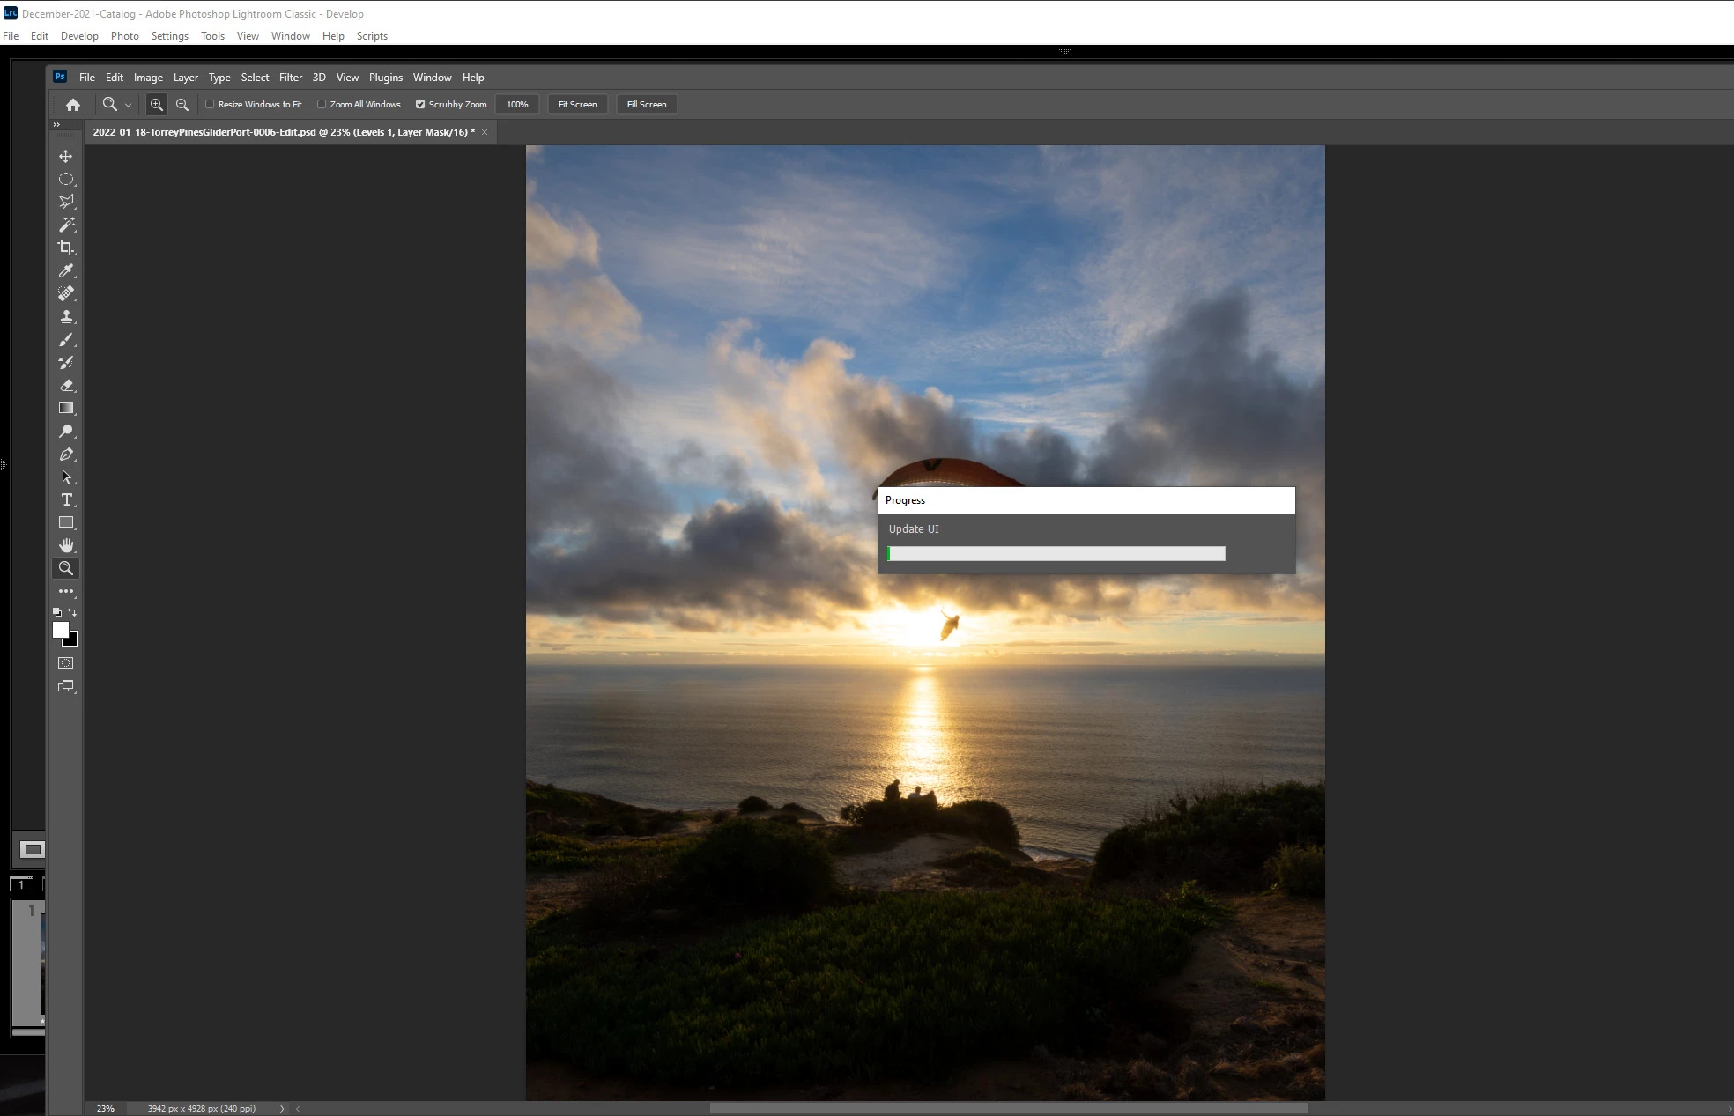Image resolution: width=1734 pixels, height=1116 pixels.
Task: Open the Photoshop Filter menu
Action: point(290,78)
